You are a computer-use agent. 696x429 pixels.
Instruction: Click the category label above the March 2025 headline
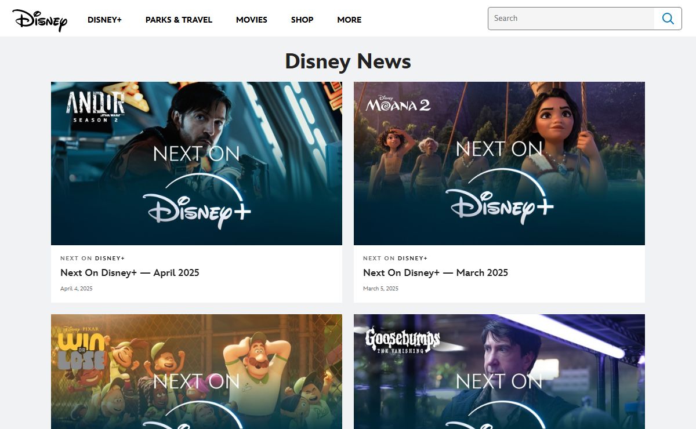click(396, 259)
